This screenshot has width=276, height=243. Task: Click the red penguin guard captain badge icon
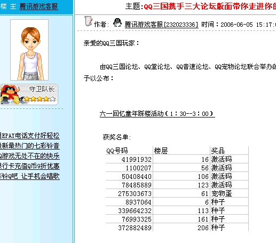point(10,95)
